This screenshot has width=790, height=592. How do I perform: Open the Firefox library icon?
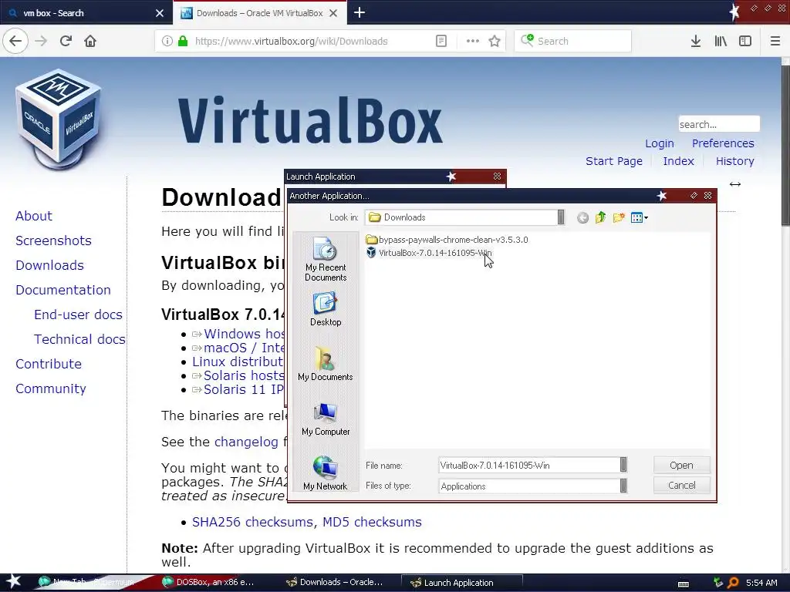pyautogui.click(x=721, y=41)
